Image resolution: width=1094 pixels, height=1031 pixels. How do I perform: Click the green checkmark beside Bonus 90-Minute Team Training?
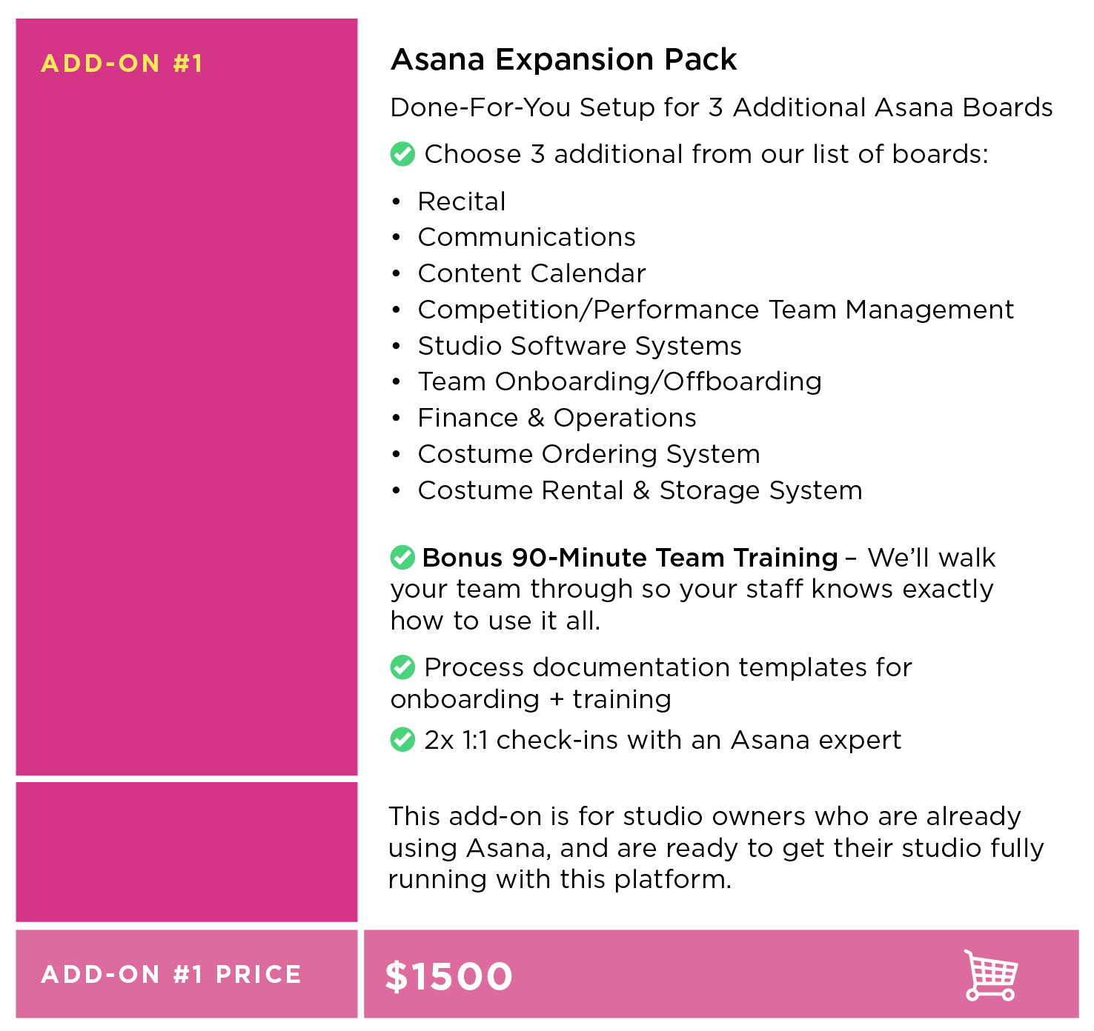point(402,557)
